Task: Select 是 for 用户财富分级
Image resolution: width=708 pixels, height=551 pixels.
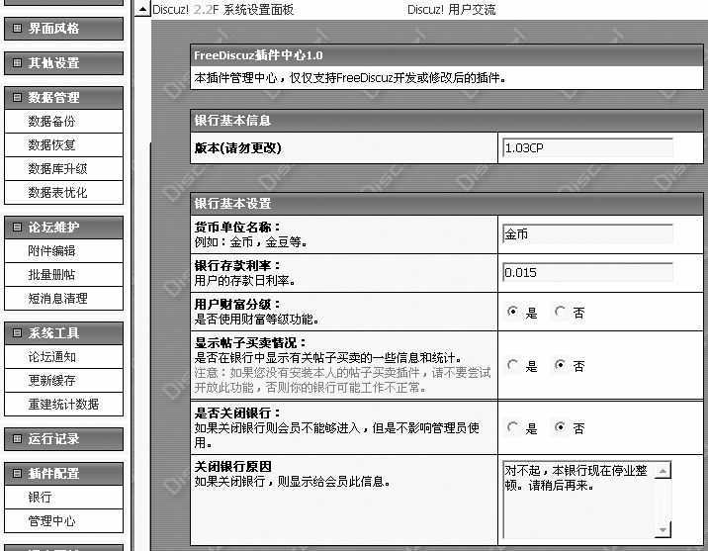Action: [x=512, y=312]
